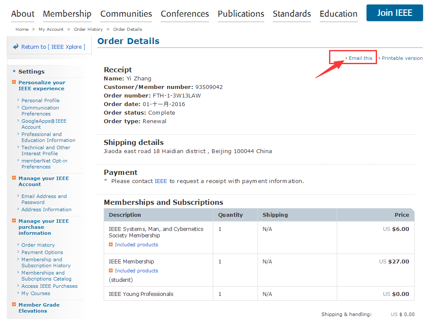Click the Return to IEEE Xplore link
This screenshot has height=319, width=428.
click(x=53, y=47)
